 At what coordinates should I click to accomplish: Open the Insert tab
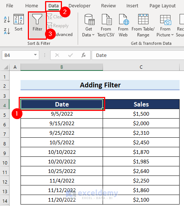(x=132, y=6)
